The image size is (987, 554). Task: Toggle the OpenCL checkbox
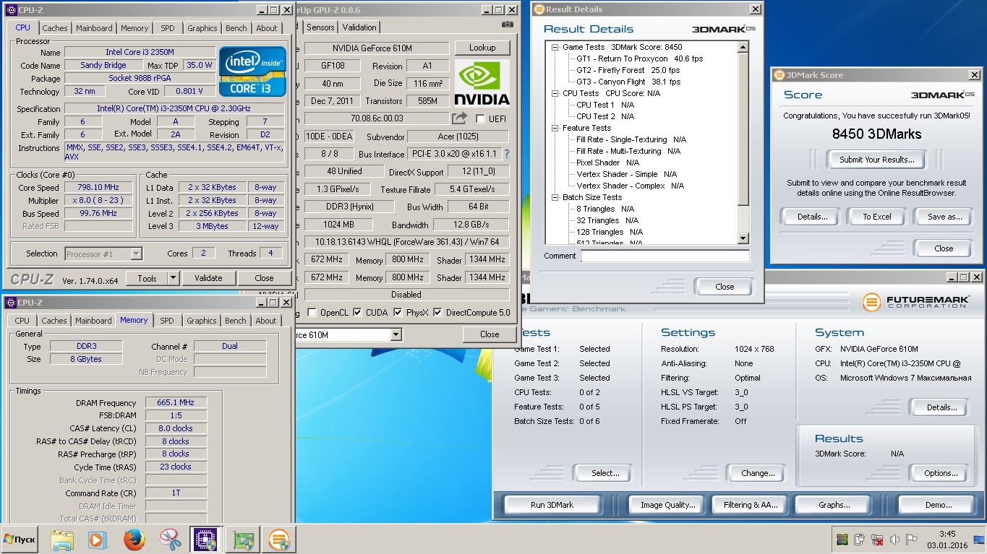click(x=312, y=313)
